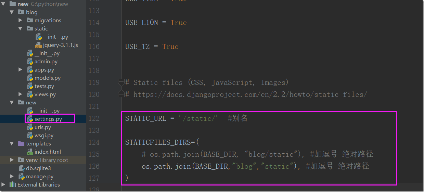Click the db.sqlite3 database file icon
Image resolution: width=424 pixels, height=192 pixels.
point(22,168)
